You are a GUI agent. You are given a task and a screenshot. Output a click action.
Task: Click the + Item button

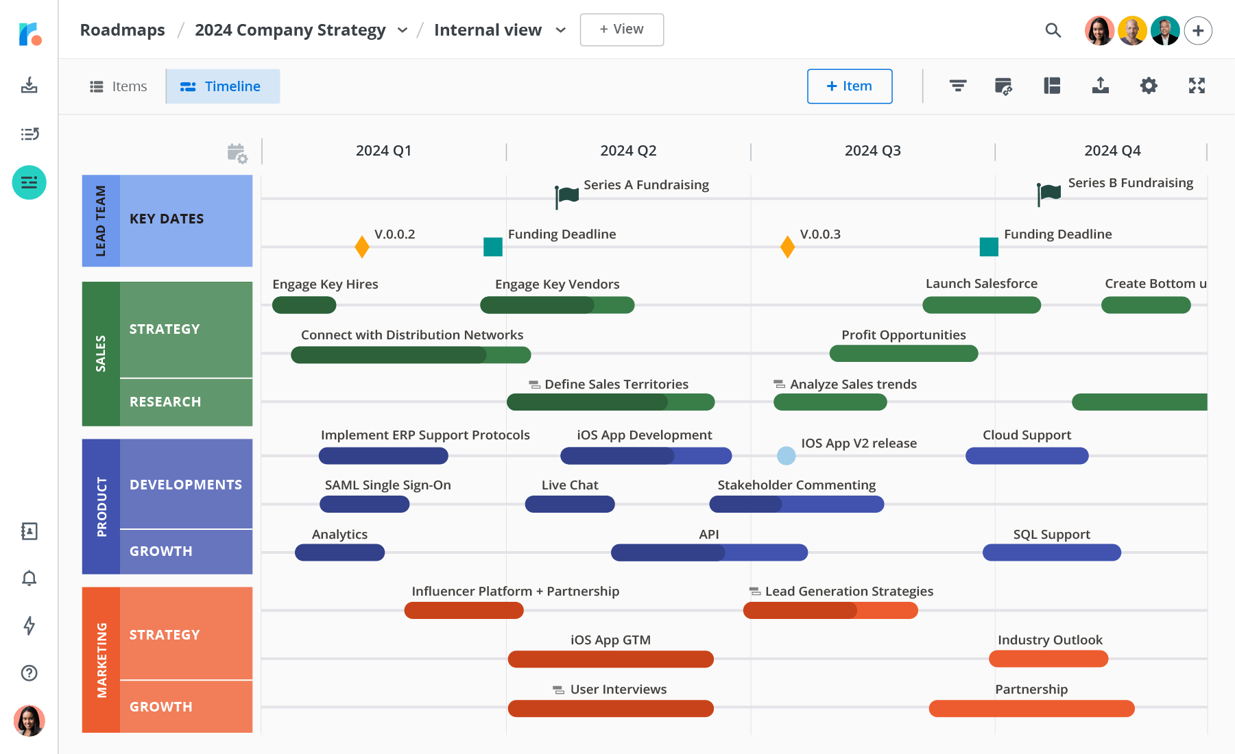pos(850,86)
